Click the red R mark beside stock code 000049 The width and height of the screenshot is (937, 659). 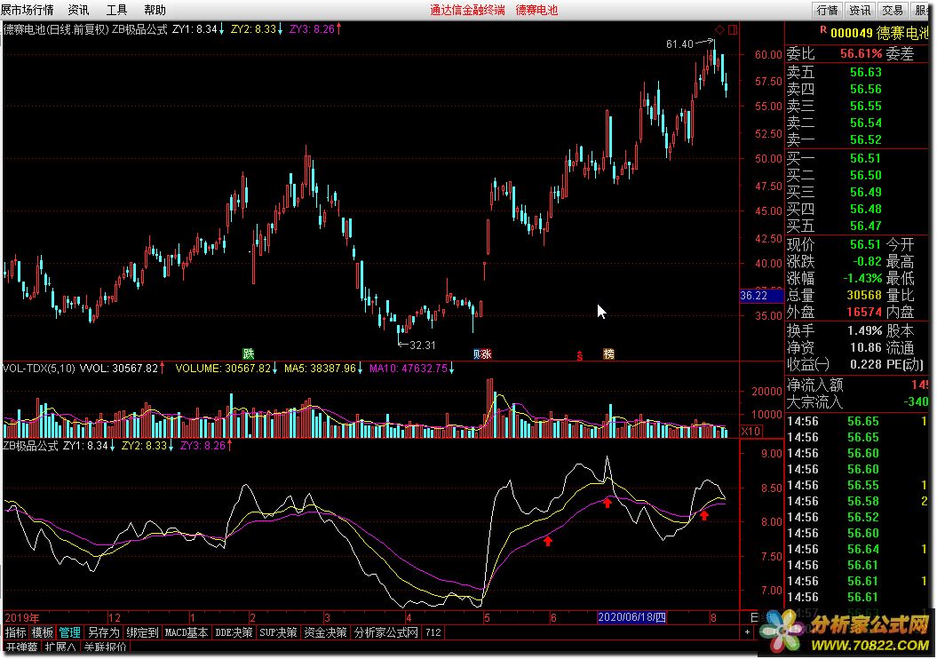pos(822,29)
